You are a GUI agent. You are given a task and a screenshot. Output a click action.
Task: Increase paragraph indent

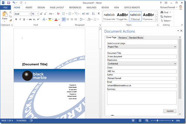(88, 14)
